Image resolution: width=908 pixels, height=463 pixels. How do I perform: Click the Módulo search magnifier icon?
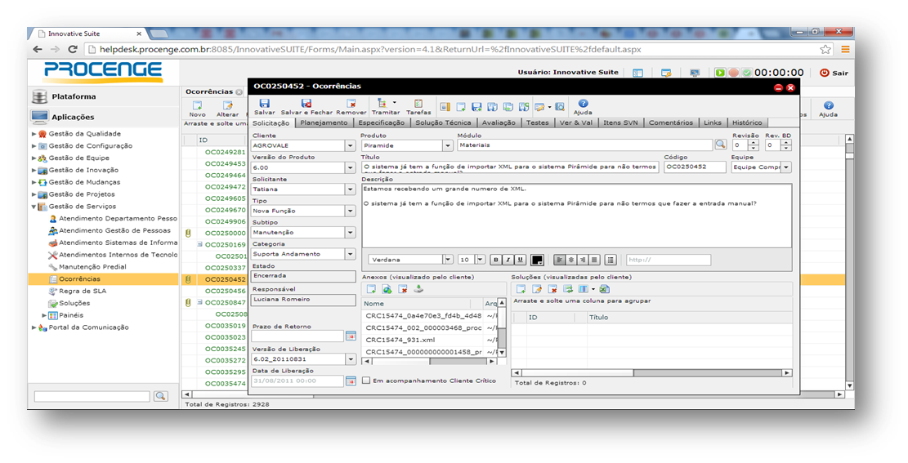coord(720,145)
